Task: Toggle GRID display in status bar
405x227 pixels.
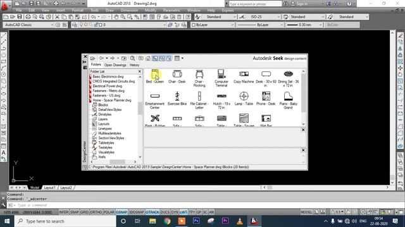Action: pyautogui.click(x=84, y=212)
